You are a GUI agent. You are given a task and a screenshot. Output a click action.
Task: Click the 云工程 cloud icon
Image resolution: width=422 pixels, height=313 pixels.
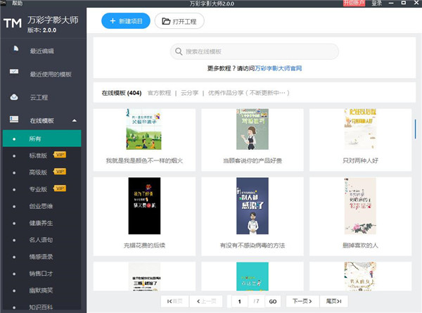pos(14,97)
